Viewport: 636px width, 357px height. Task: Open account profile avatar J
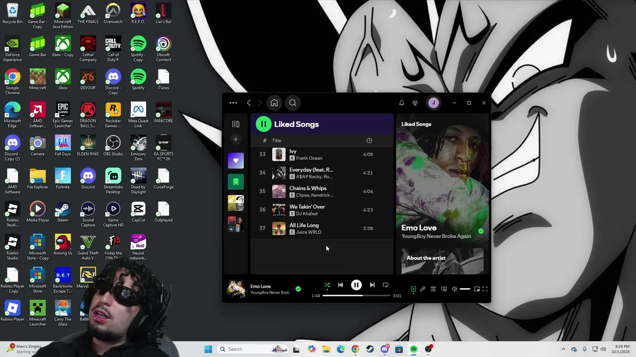[433, 103]
